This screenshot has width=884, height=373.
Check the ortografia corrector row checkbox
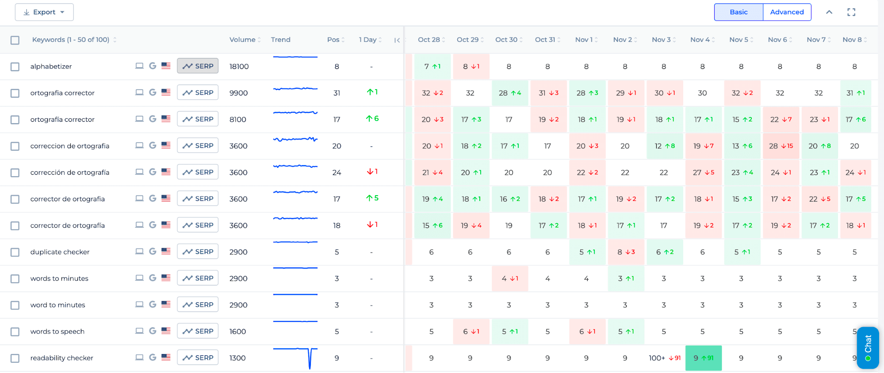tap(15, 93)
